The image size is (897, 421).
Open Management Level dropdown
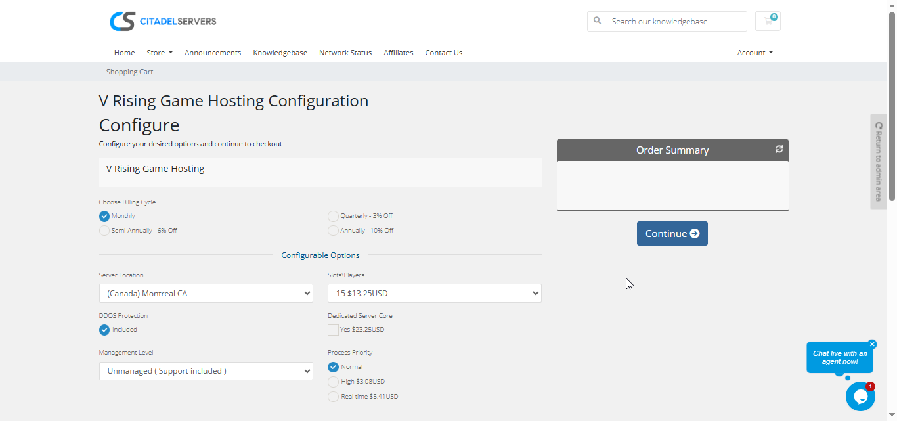click(206, 371)
